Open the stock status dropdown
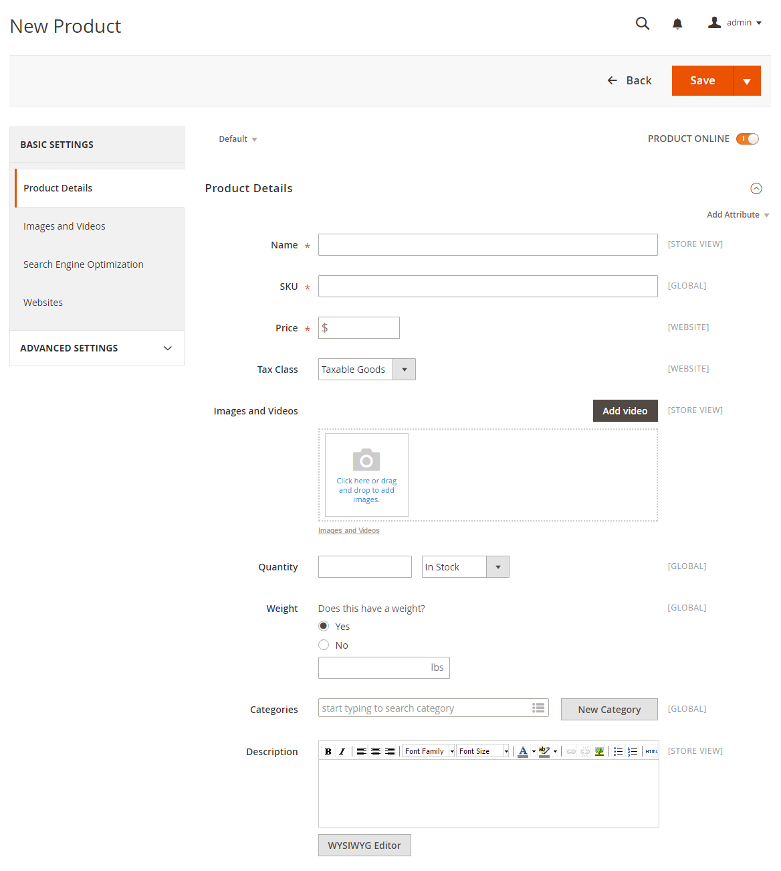The image size is (781, 871). click(x=497, y=566)
